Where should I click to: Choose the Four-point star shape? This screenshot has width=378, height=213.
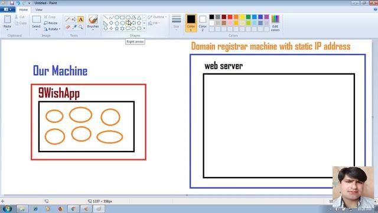[111, 28]
